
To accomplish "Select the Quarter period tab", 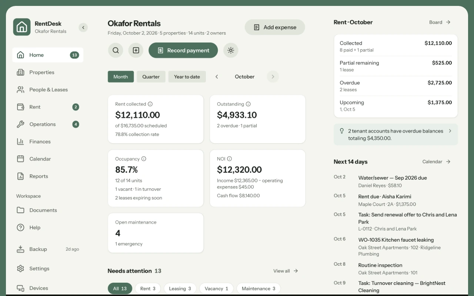I will (x=151, y=77).
